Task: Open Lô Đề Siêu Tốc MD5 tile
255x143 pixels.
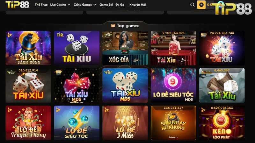Action: pos(173,85)
